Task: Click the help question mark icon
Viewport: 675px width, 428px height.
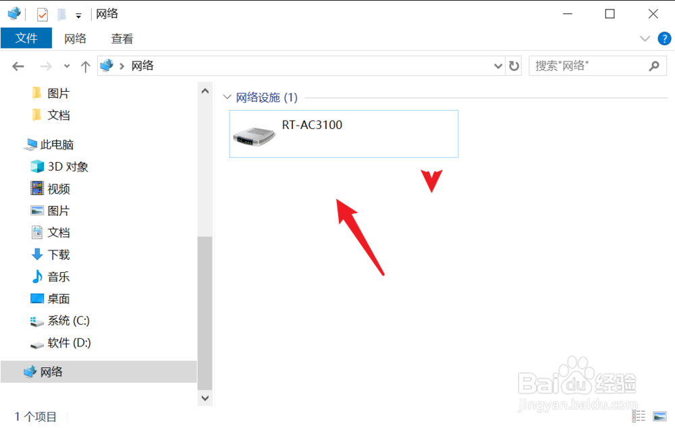Action: point(664,38)
